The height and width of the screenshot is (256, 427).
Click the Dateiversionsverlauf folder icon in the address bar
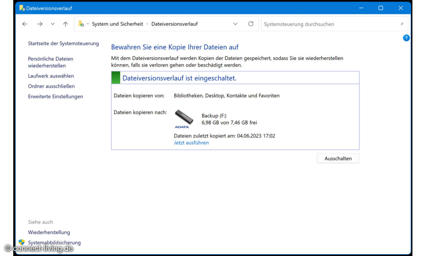click(x=81, y=24)
